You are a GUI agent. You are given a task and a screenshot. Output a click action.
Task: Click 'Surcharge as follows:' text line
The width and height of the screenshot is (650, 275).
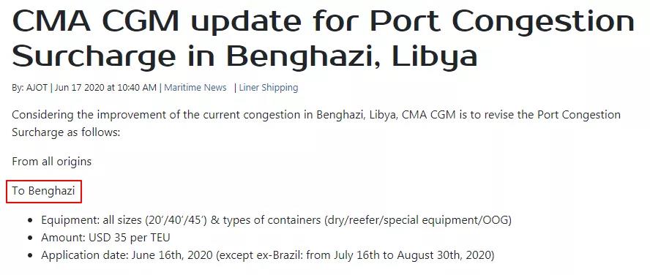pos(65,132)
